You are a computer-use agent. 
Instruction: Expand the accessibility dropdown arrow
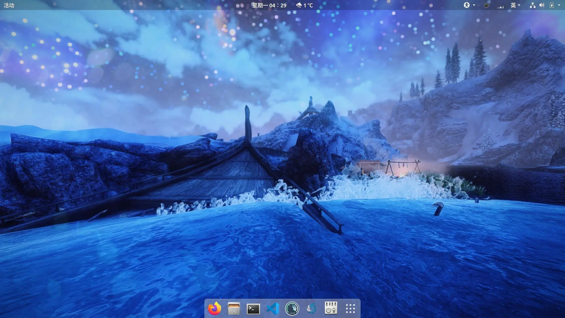(474, 5)
